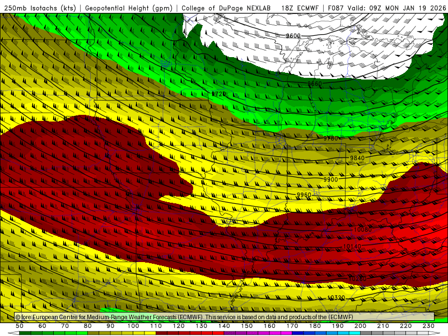The image size is (448, 336).
Task: Click the 9840 height contour label
Action: (x=357, y=158)
